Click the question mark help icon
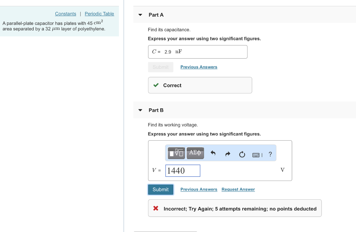 pos(270,154)
